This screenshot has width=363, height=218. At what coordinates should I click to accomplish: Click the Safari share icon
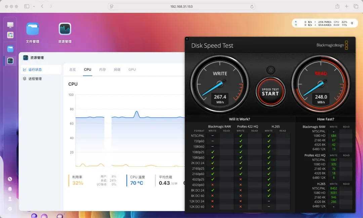coord(337,6)
